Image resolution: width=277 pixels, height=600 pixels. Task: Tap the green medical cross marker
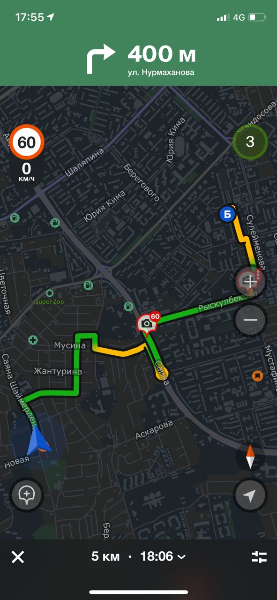tap(33, 339)
